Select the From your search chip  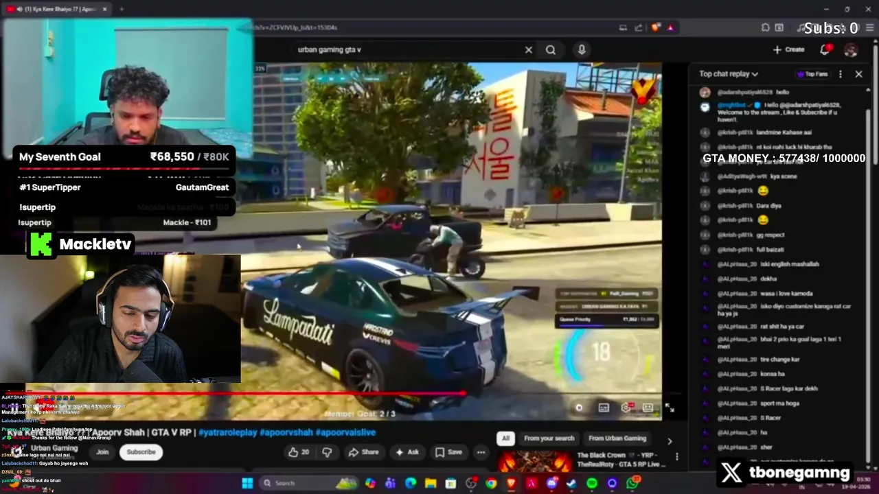(x=549, y=438)
